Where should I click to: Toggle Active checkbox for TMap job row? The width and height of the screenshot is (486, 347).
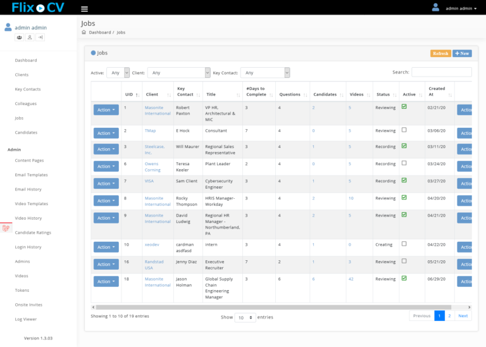click(404, 130)
